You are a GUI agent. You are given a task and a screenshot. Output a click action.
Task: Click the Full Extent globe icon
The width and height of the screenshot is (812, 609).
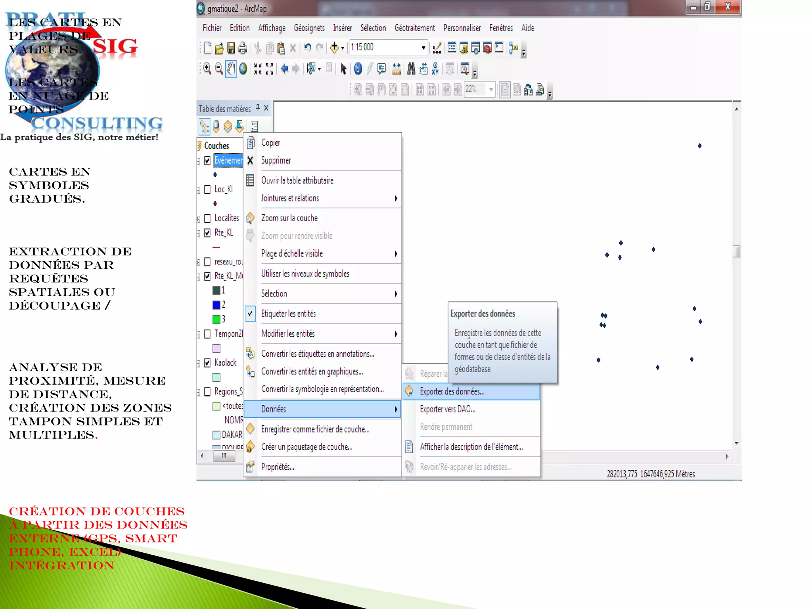point(243,69)
